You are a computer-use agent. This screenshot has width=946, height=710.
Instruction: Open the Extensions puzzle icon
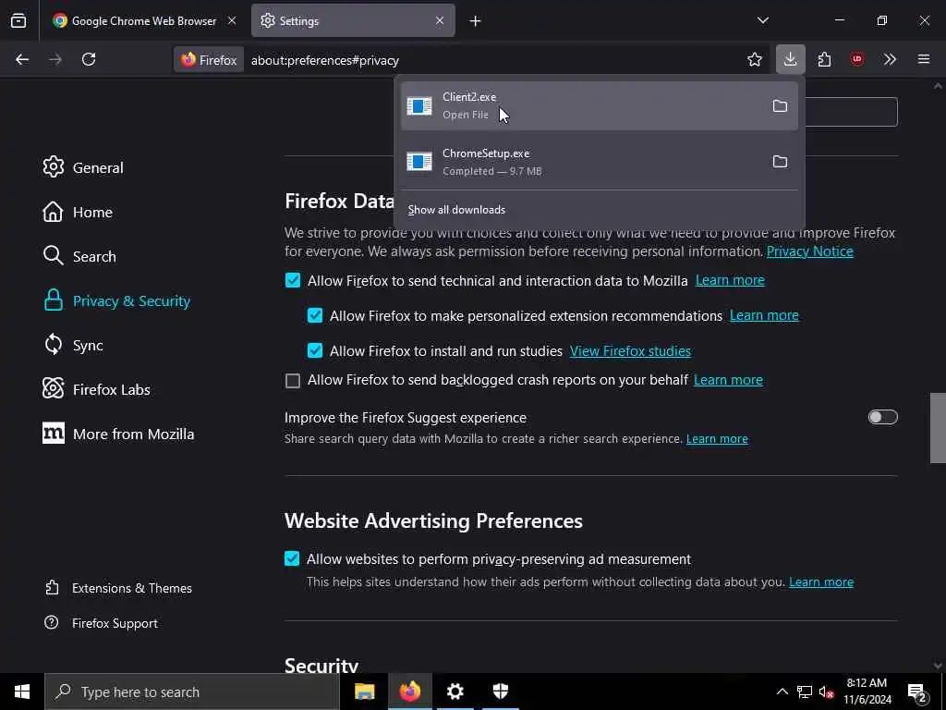824,59
